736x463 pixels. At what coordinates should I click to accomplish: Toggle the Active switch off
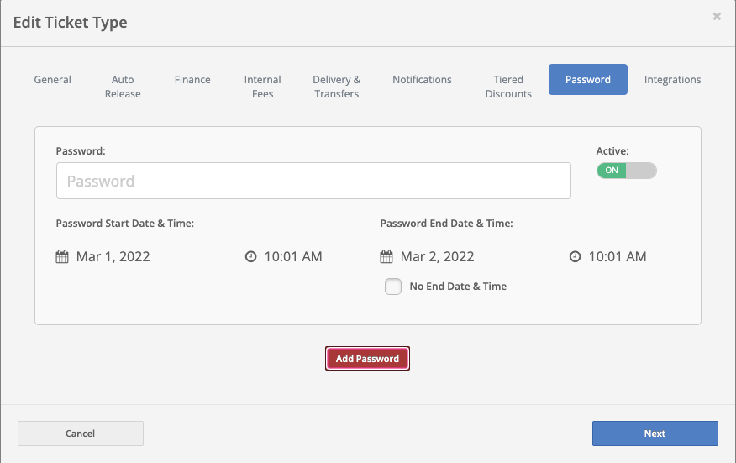pyautogui.click(x=627, y=171)
